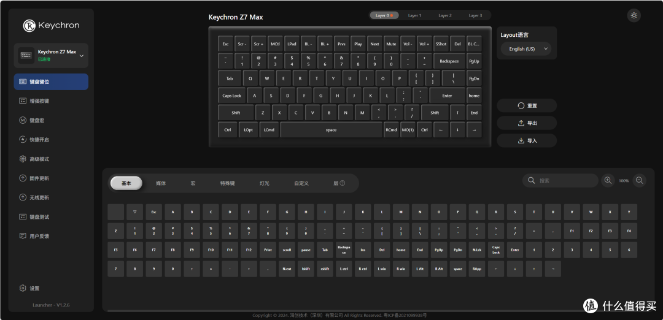Click the Launcher - V1.2.6 version text
663x320 pixels.
point(51,305)
